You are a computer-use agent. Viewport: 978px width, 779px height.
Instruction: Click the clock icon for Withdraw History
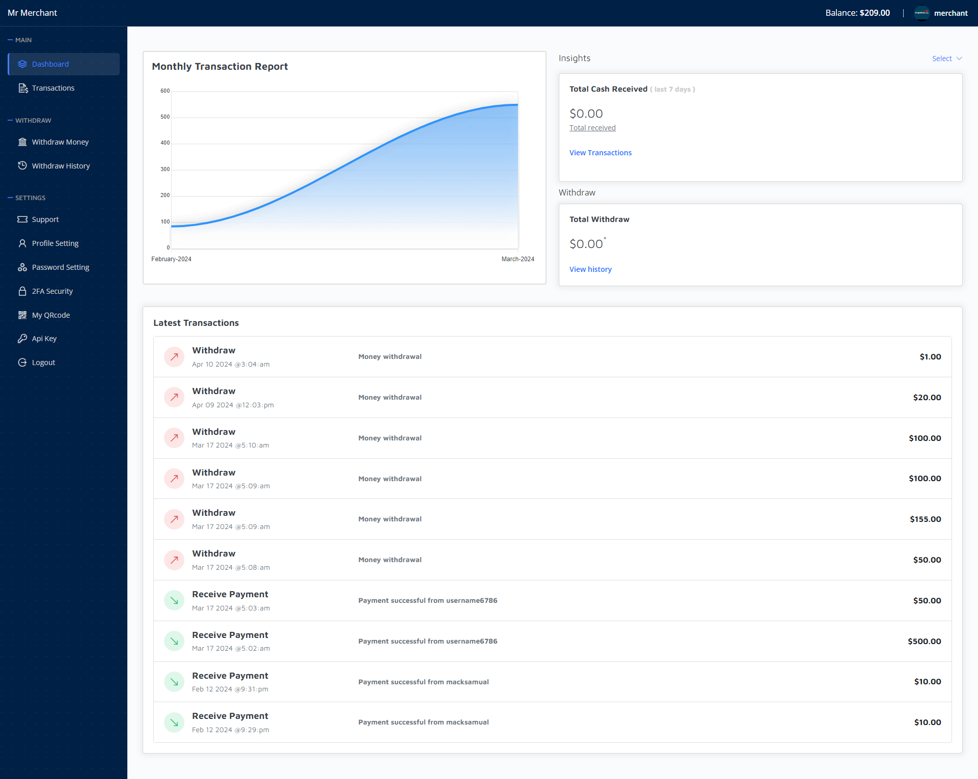[x=22, y=165]
